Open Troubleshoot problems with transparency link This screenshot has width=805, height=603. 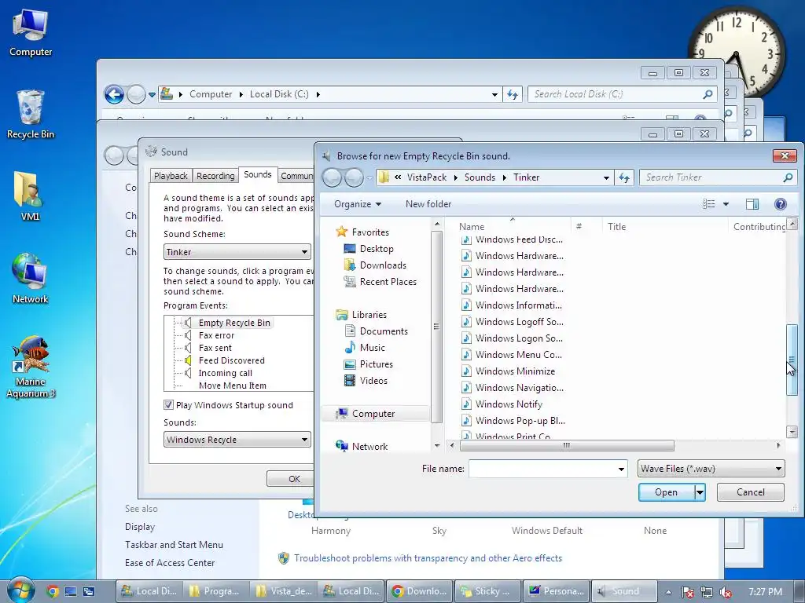coord(428,558)
